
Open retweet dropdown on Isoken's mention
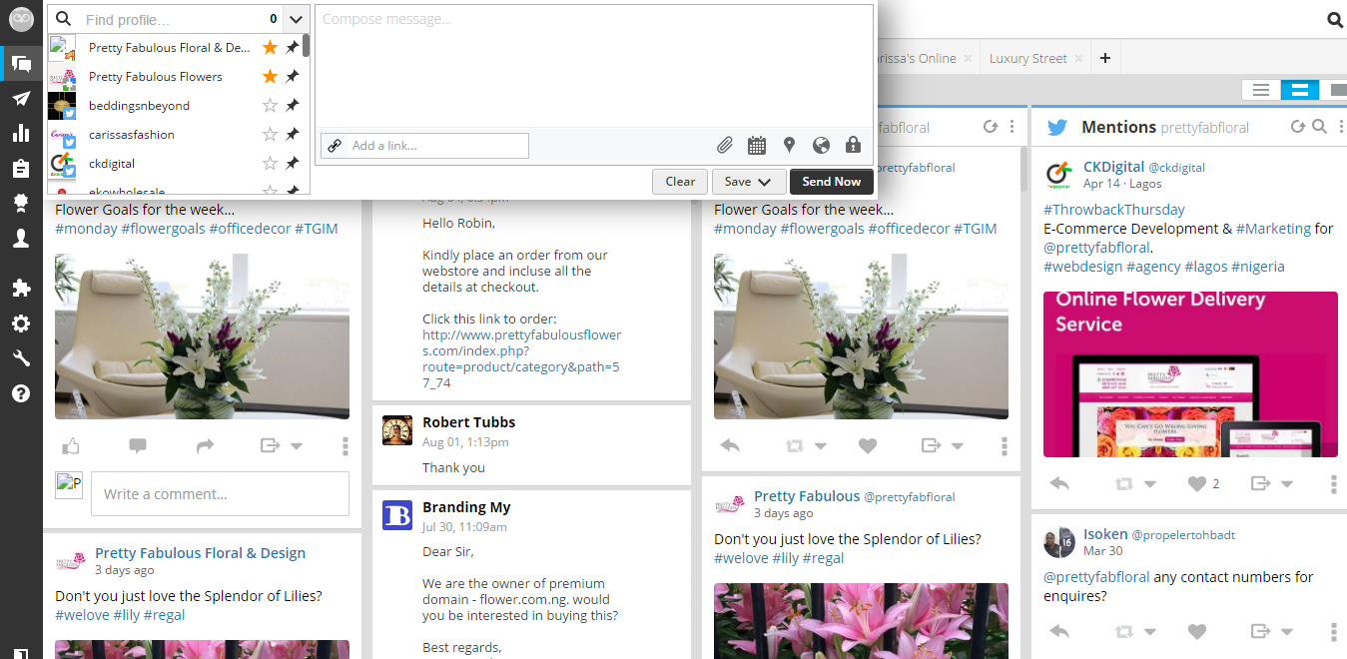[1149, 632]
